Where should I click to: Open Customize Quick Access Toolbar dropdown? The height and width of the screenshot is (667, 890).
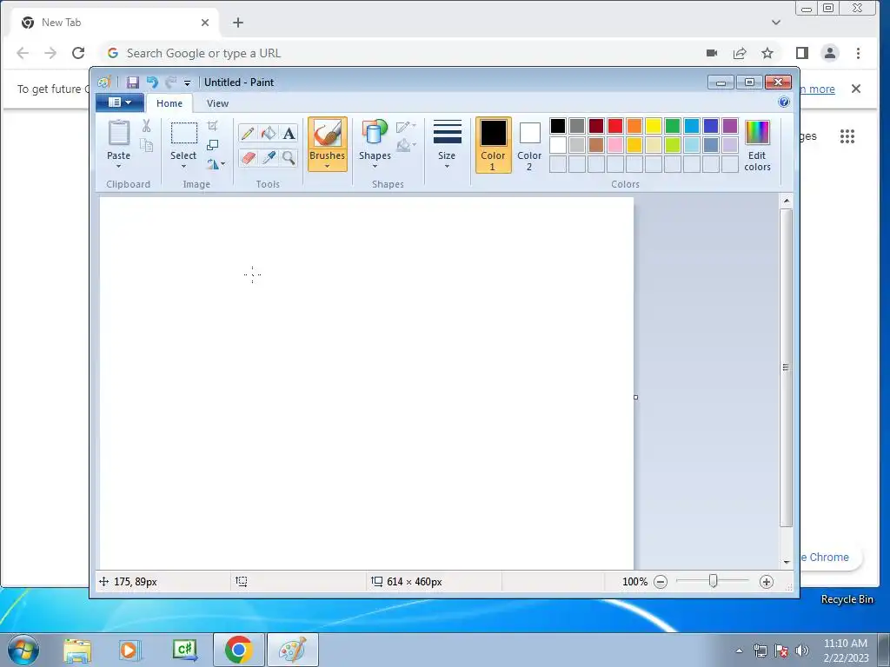(188, 83)
